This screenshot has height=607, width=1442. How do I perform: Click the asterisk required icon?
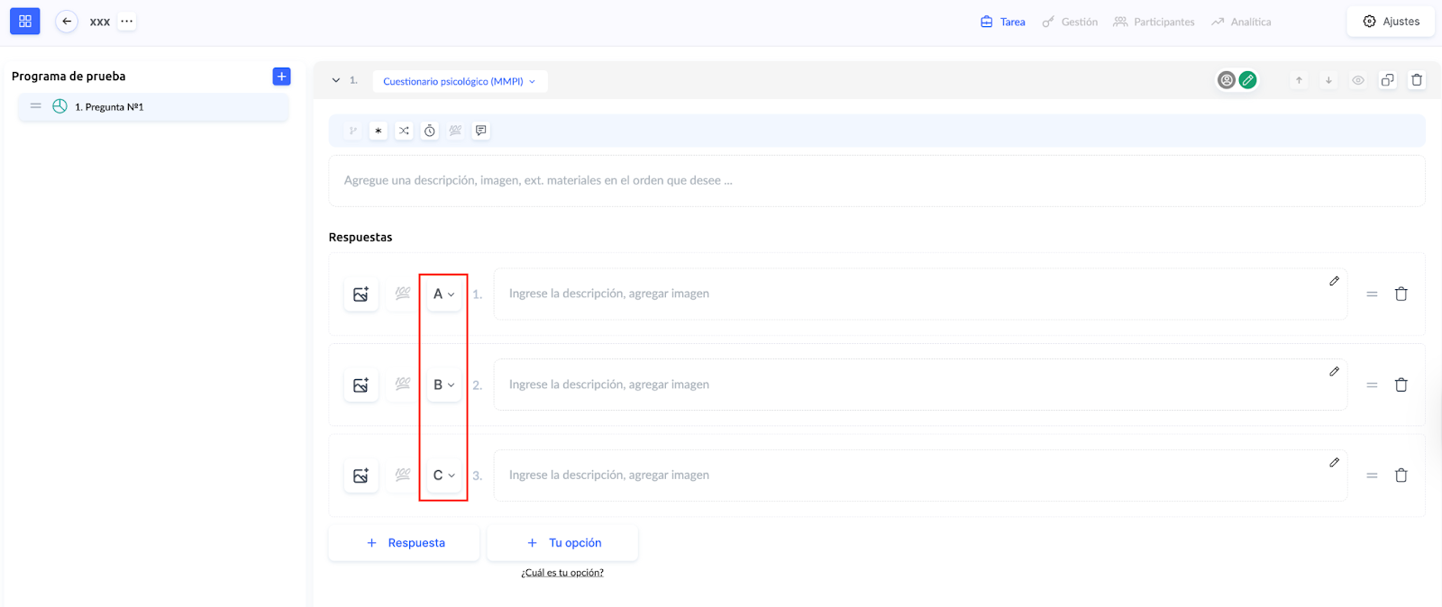[x=379, y=131]
